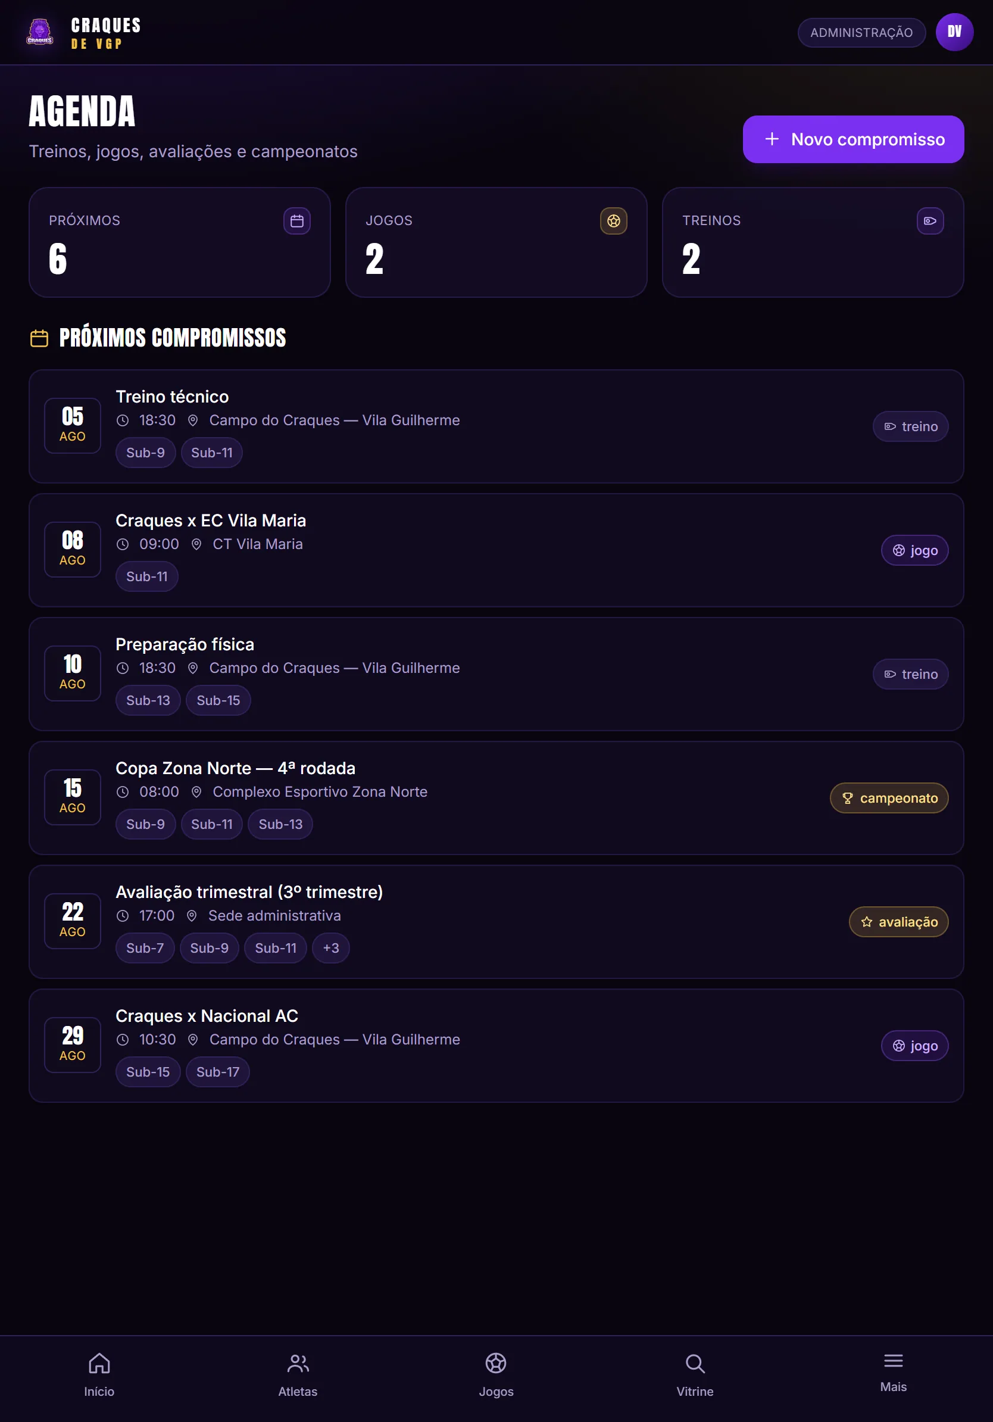Click the calendar icon in Próximos card
This screenshot has height=1422, width=993.
pos(297,221)
